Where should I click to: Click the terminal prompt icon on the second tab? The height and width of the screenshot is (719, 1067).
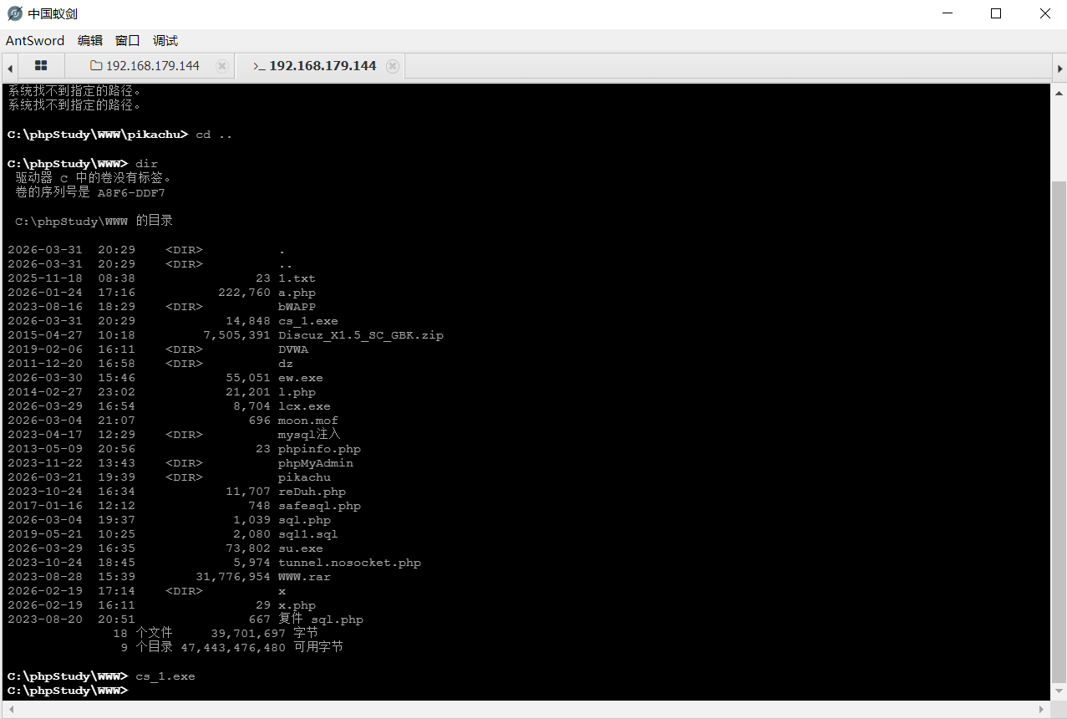tap(259, 66)
